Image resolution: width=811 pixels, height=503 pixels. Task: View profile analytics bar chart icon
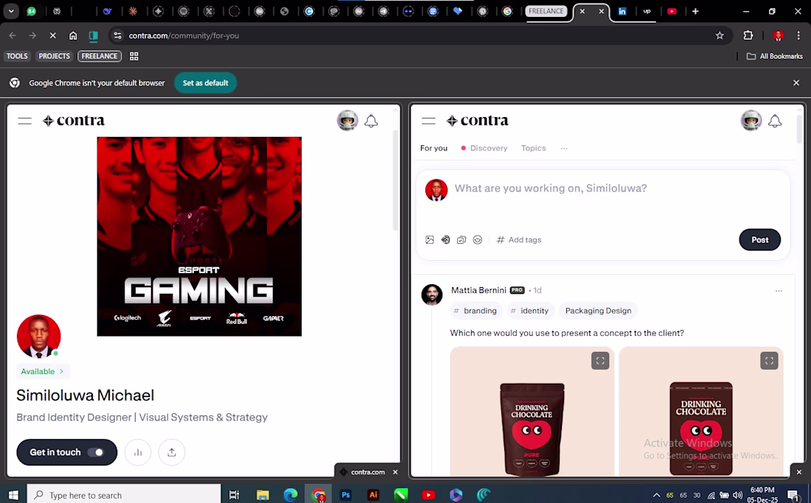[x=138, y=452]
